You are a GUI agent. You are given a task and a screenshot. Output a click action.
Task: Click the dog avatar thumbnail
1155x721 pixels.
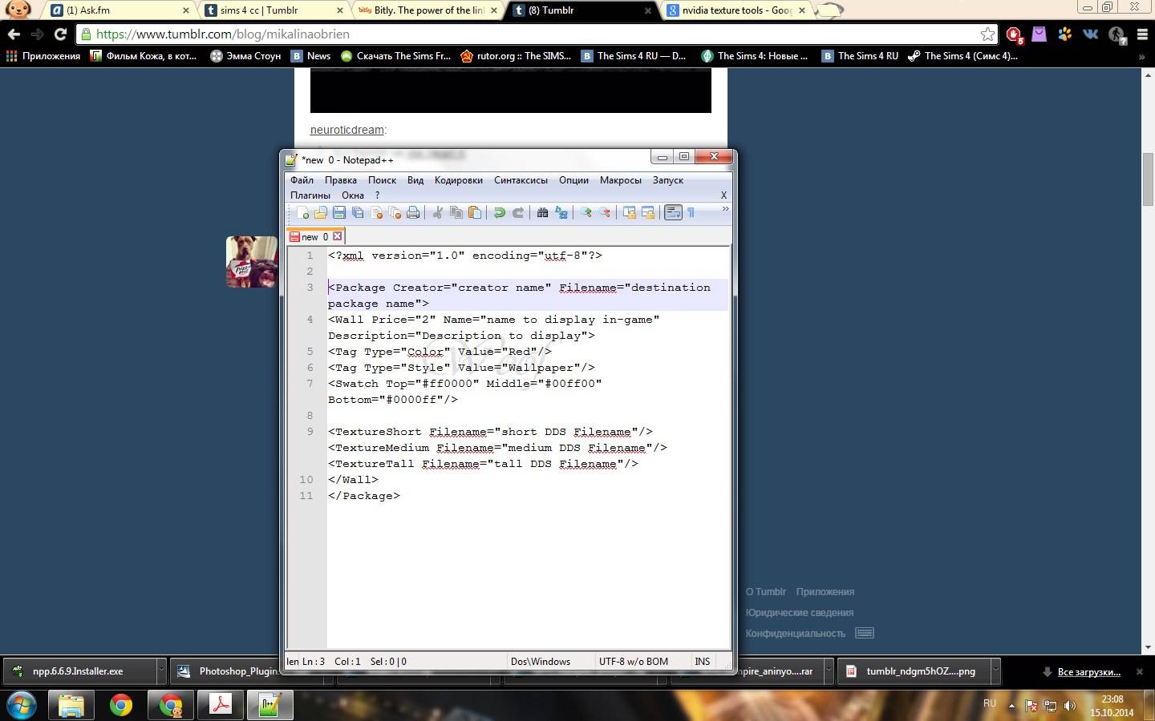tap(252, 262)
